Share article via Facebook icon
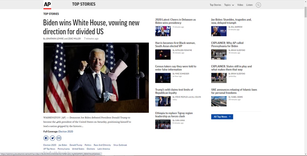Image resolution: width=307 pixels, height=156 pixels. pyautogui.click(x=46, y=138)
